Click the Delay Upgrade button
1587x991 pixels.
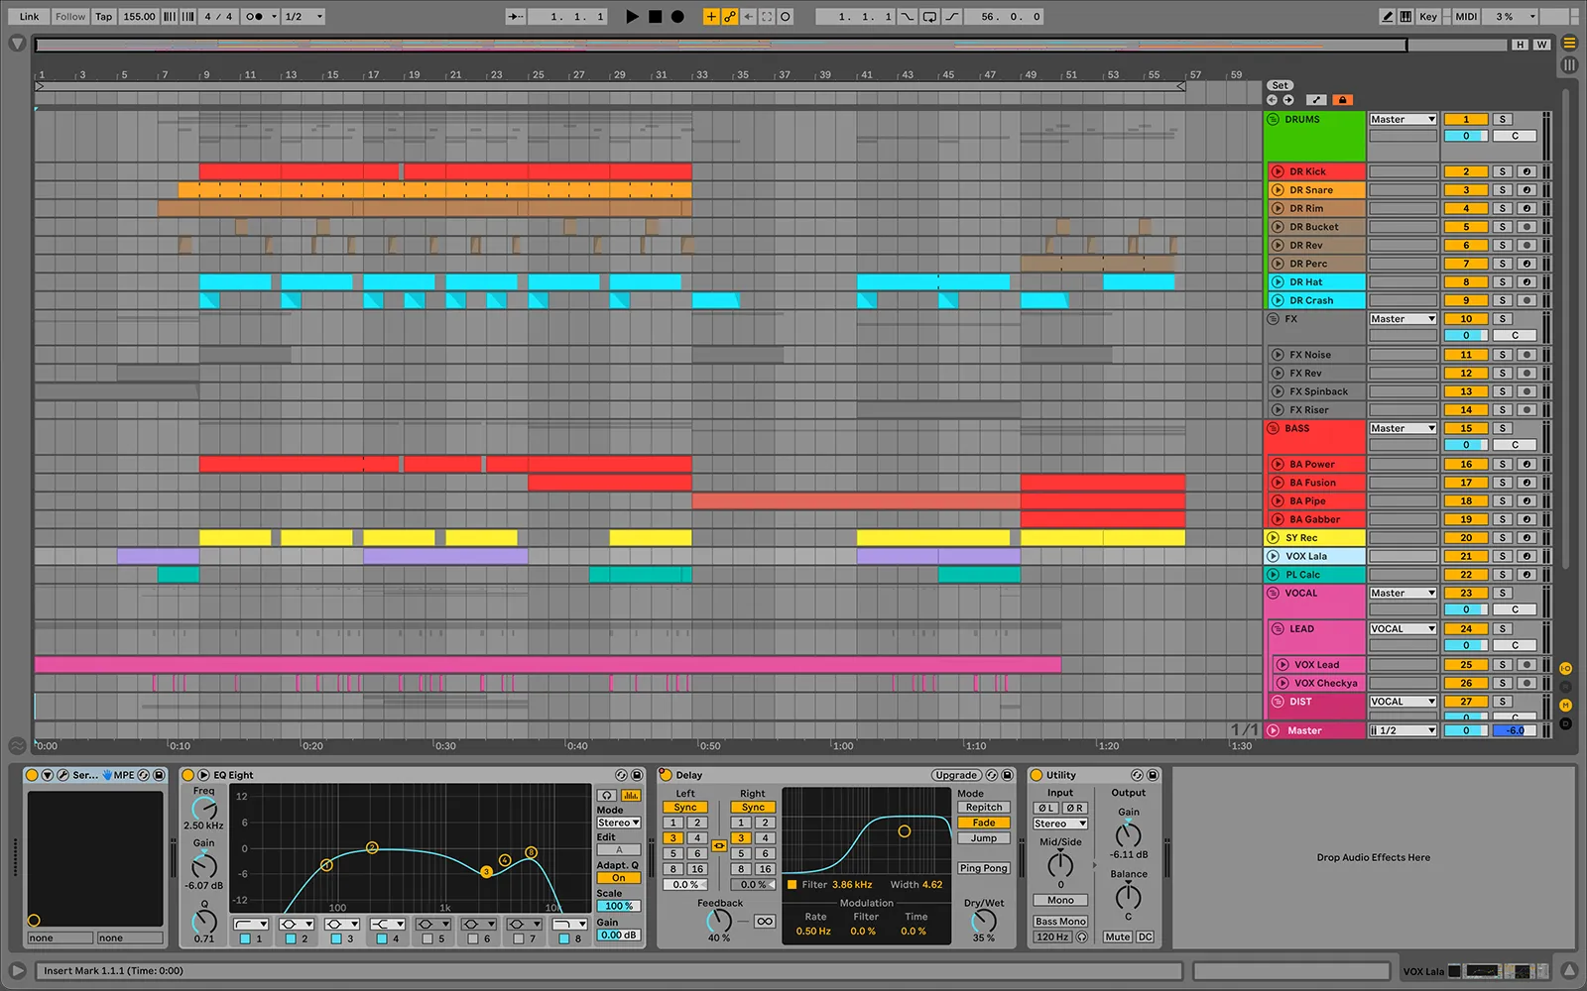click(956, 775)
